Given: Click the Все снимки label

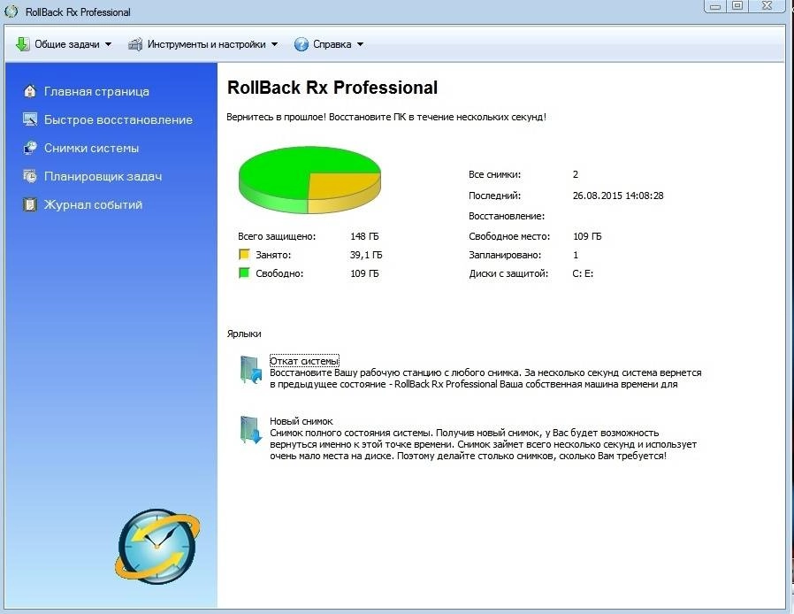Looking at the screenshot, I should [495, 174].
